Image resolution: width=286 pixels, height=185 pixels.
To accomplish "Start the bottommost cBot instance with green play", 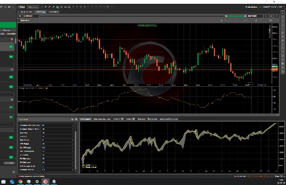I will pyautogui.click(x=11, y=157).
